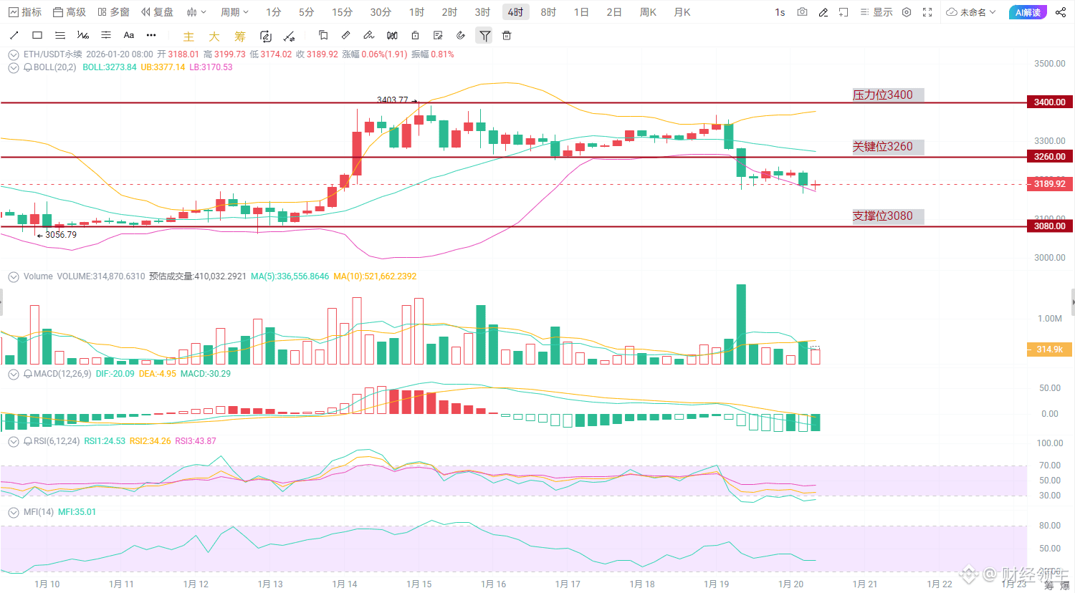The height and width of the screenshot is (593, 1075).
Task: Collapse the Volume indicator pane
Action: [x=14, y=276]
